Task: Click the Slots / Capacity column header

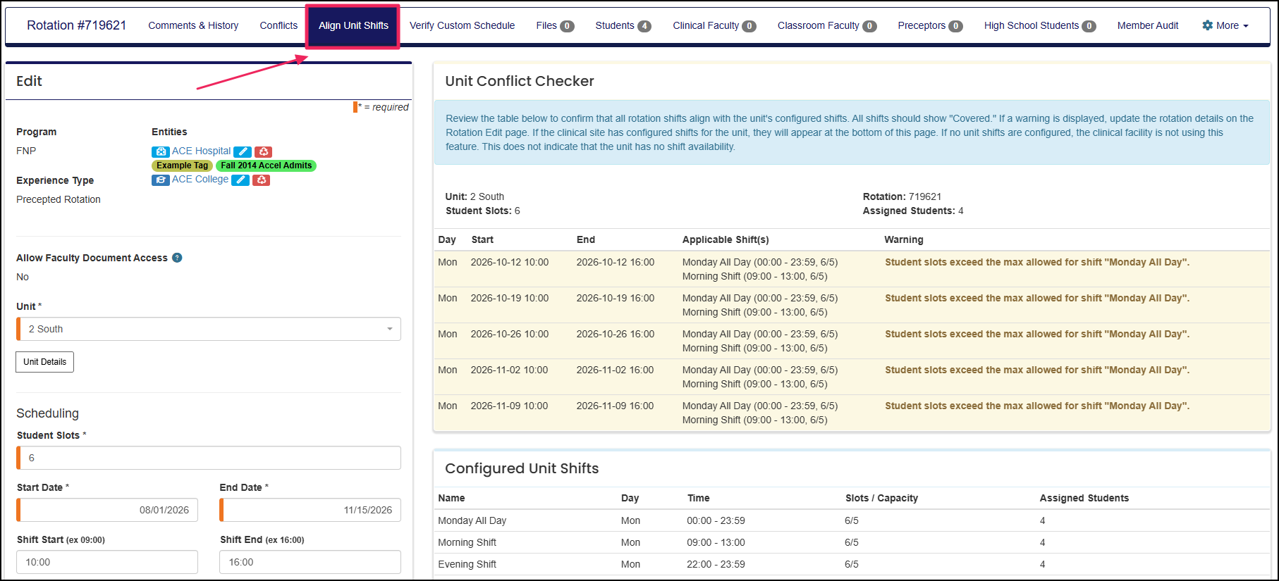Action: point(881,498)
